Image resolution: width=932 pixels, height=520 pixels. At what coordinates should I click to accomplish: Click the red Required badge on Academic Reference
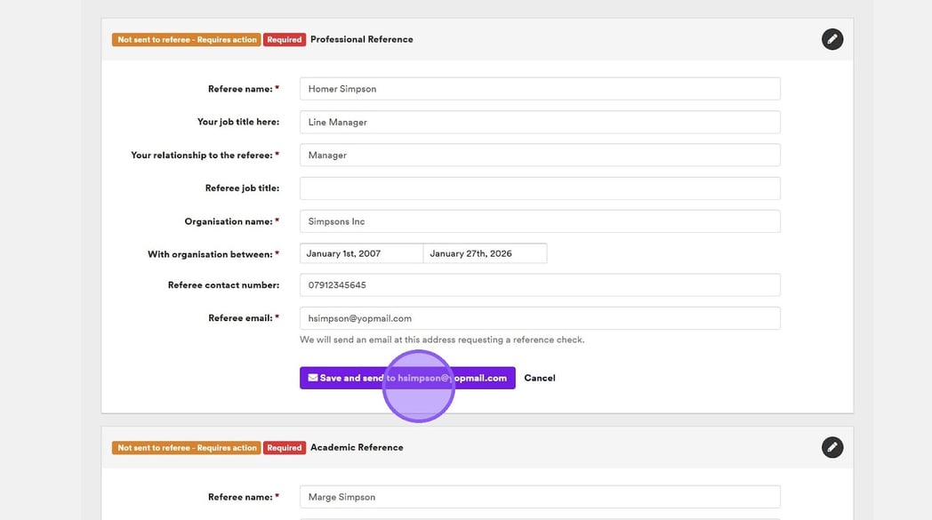[x=285, y=448]
